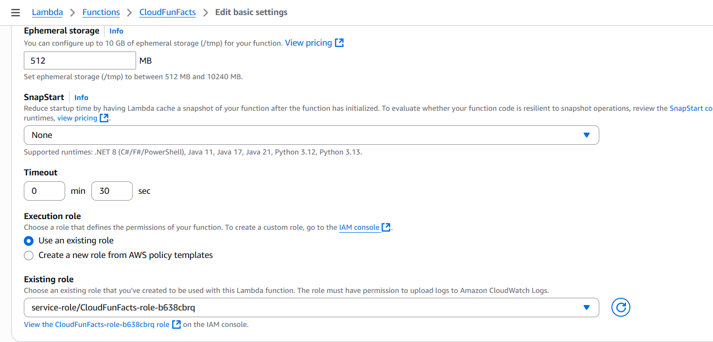Open the SnapStart dropdown set to None
This screenshot has height=342, width=713.
[x=311, y=135]
